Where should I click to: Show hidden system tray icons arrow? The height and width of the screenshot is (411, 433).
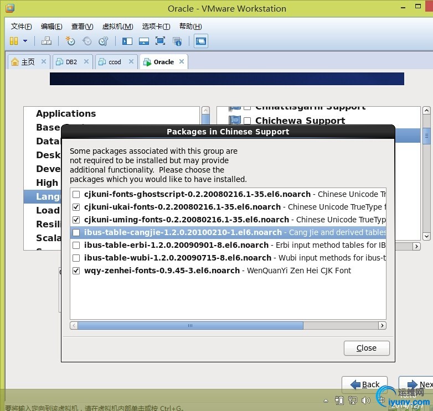click(326, 401)
